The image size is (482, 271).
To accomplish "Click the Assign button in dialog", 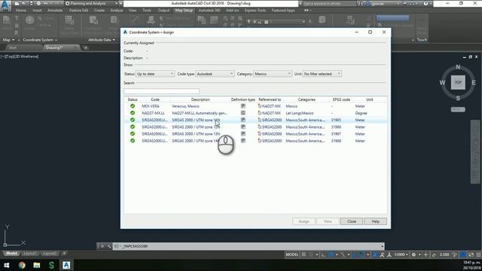I will point(304,221).
